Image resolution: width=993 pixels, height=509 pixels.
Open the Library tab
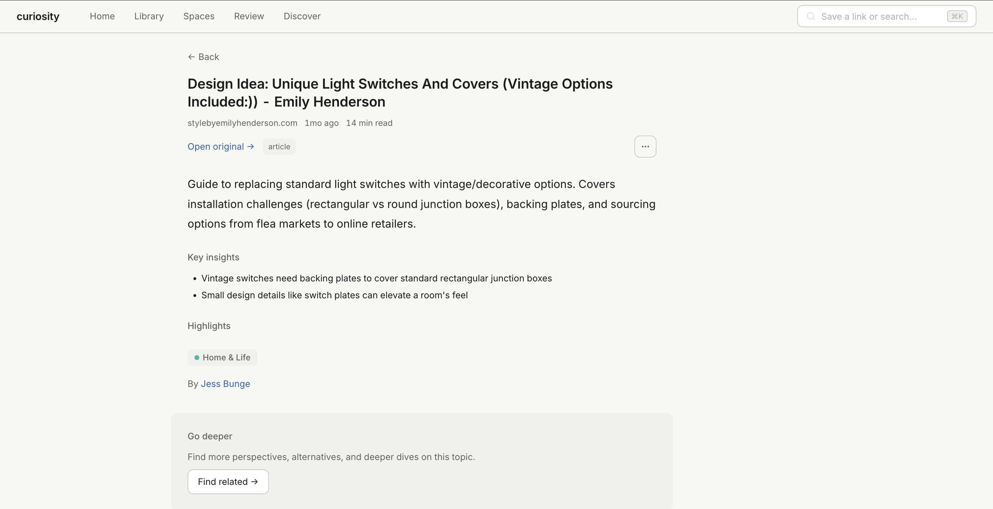[149, 16]
